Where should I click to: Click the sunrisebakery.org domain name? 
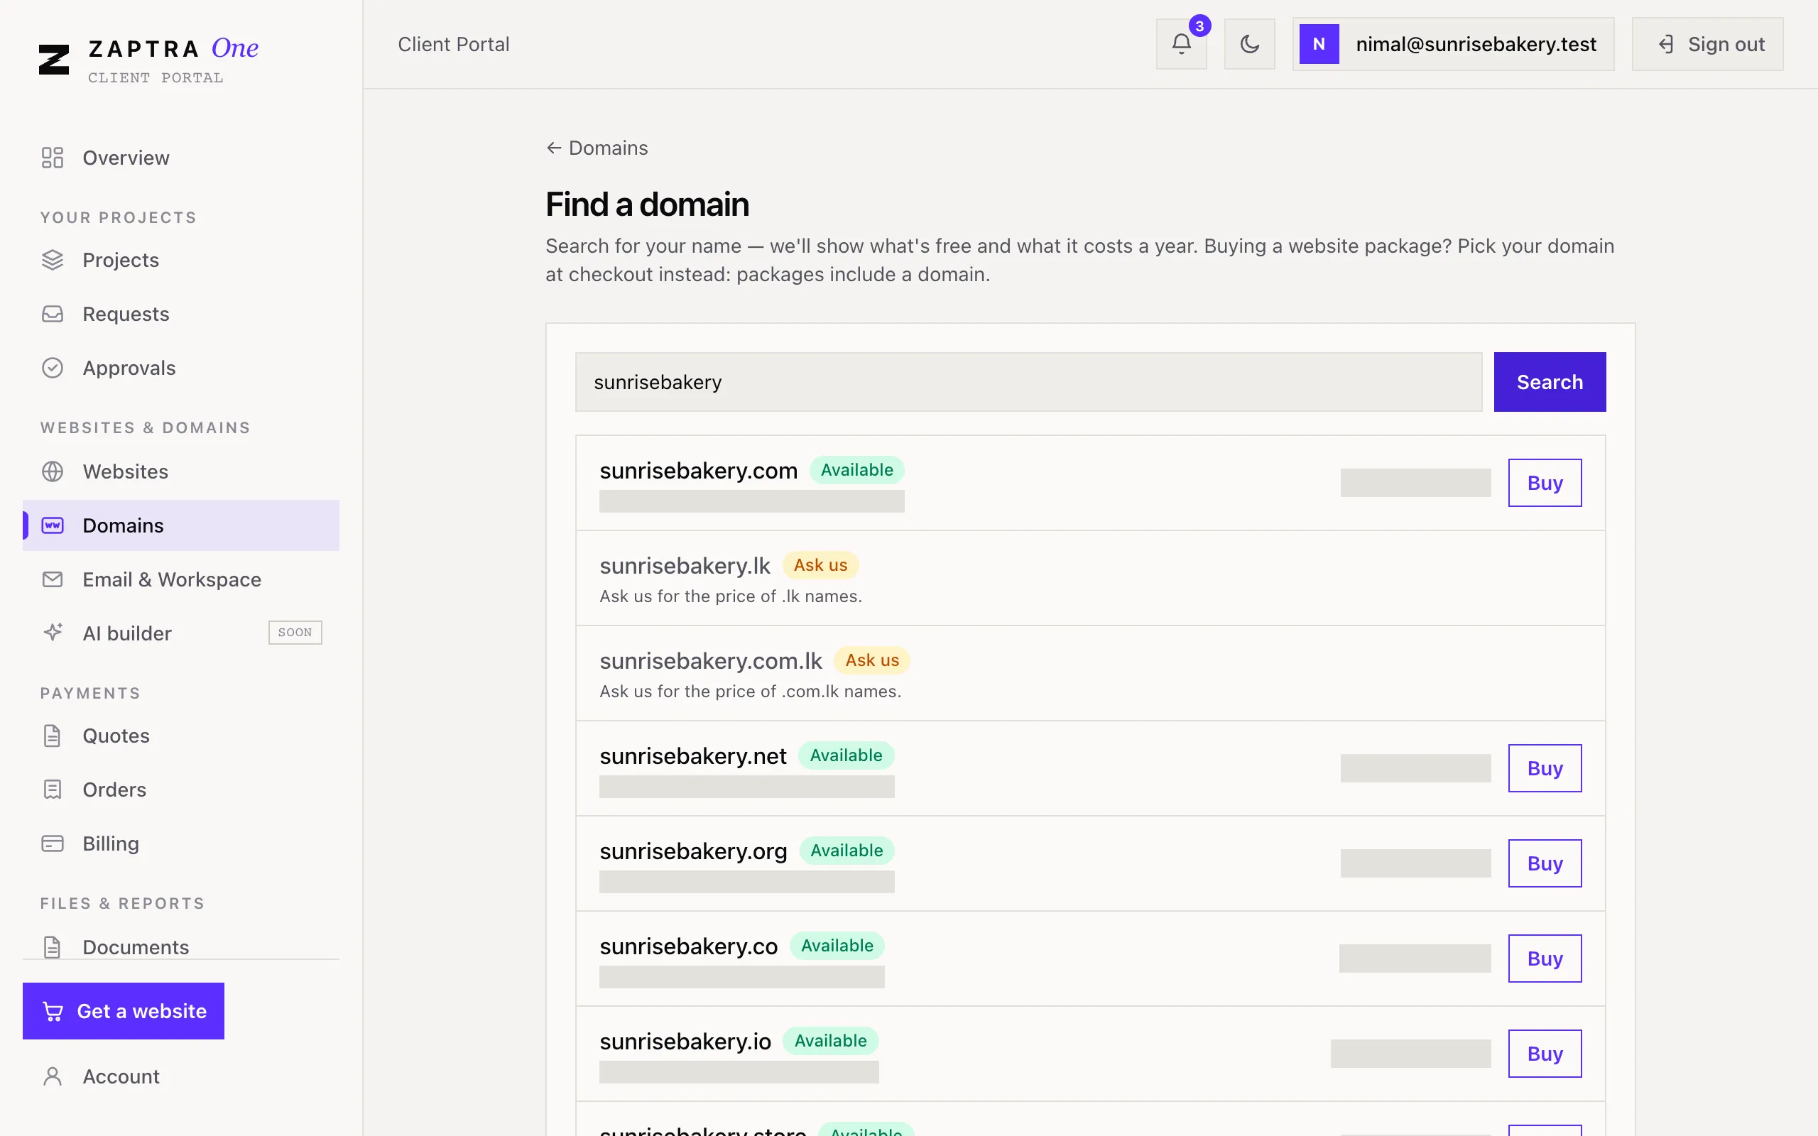click(x=692, y=851)
